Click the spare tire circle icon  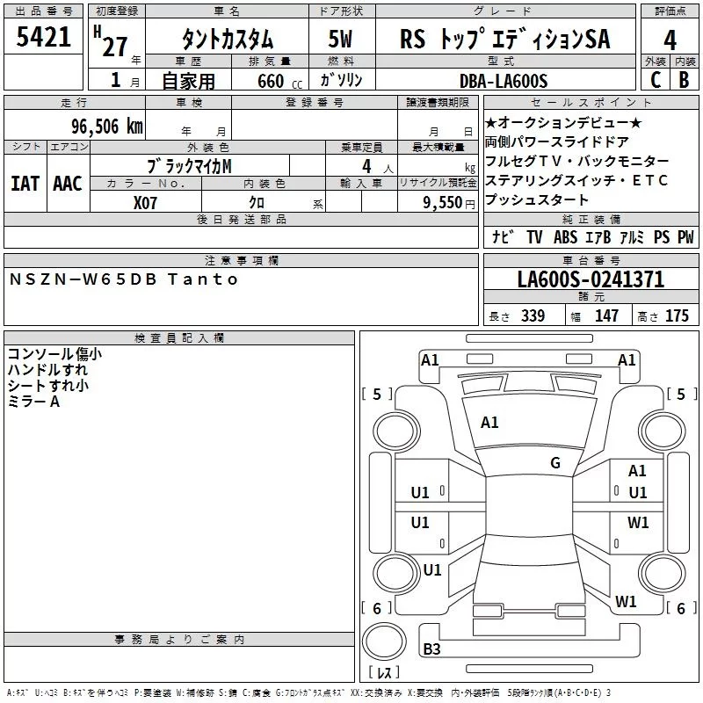[x=384, y=641]
